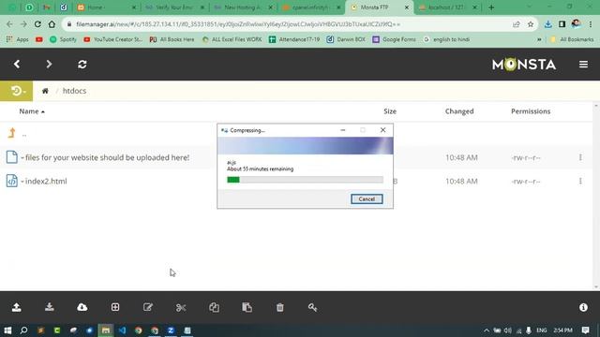Screen dimensions: 600x337
Task: Open the Darwin BOX bookmark
Action: pos(346,39)
